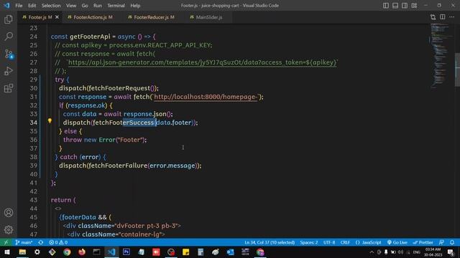The height and width of the screenshot is (258, 460).
Task: Change CRLF end of line sequence
Action: click(345, 242)
